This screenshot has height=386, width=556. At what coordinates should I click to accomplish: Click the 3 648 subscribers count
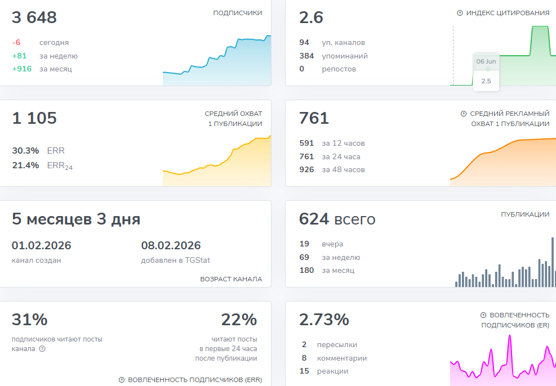coord(34,17)
